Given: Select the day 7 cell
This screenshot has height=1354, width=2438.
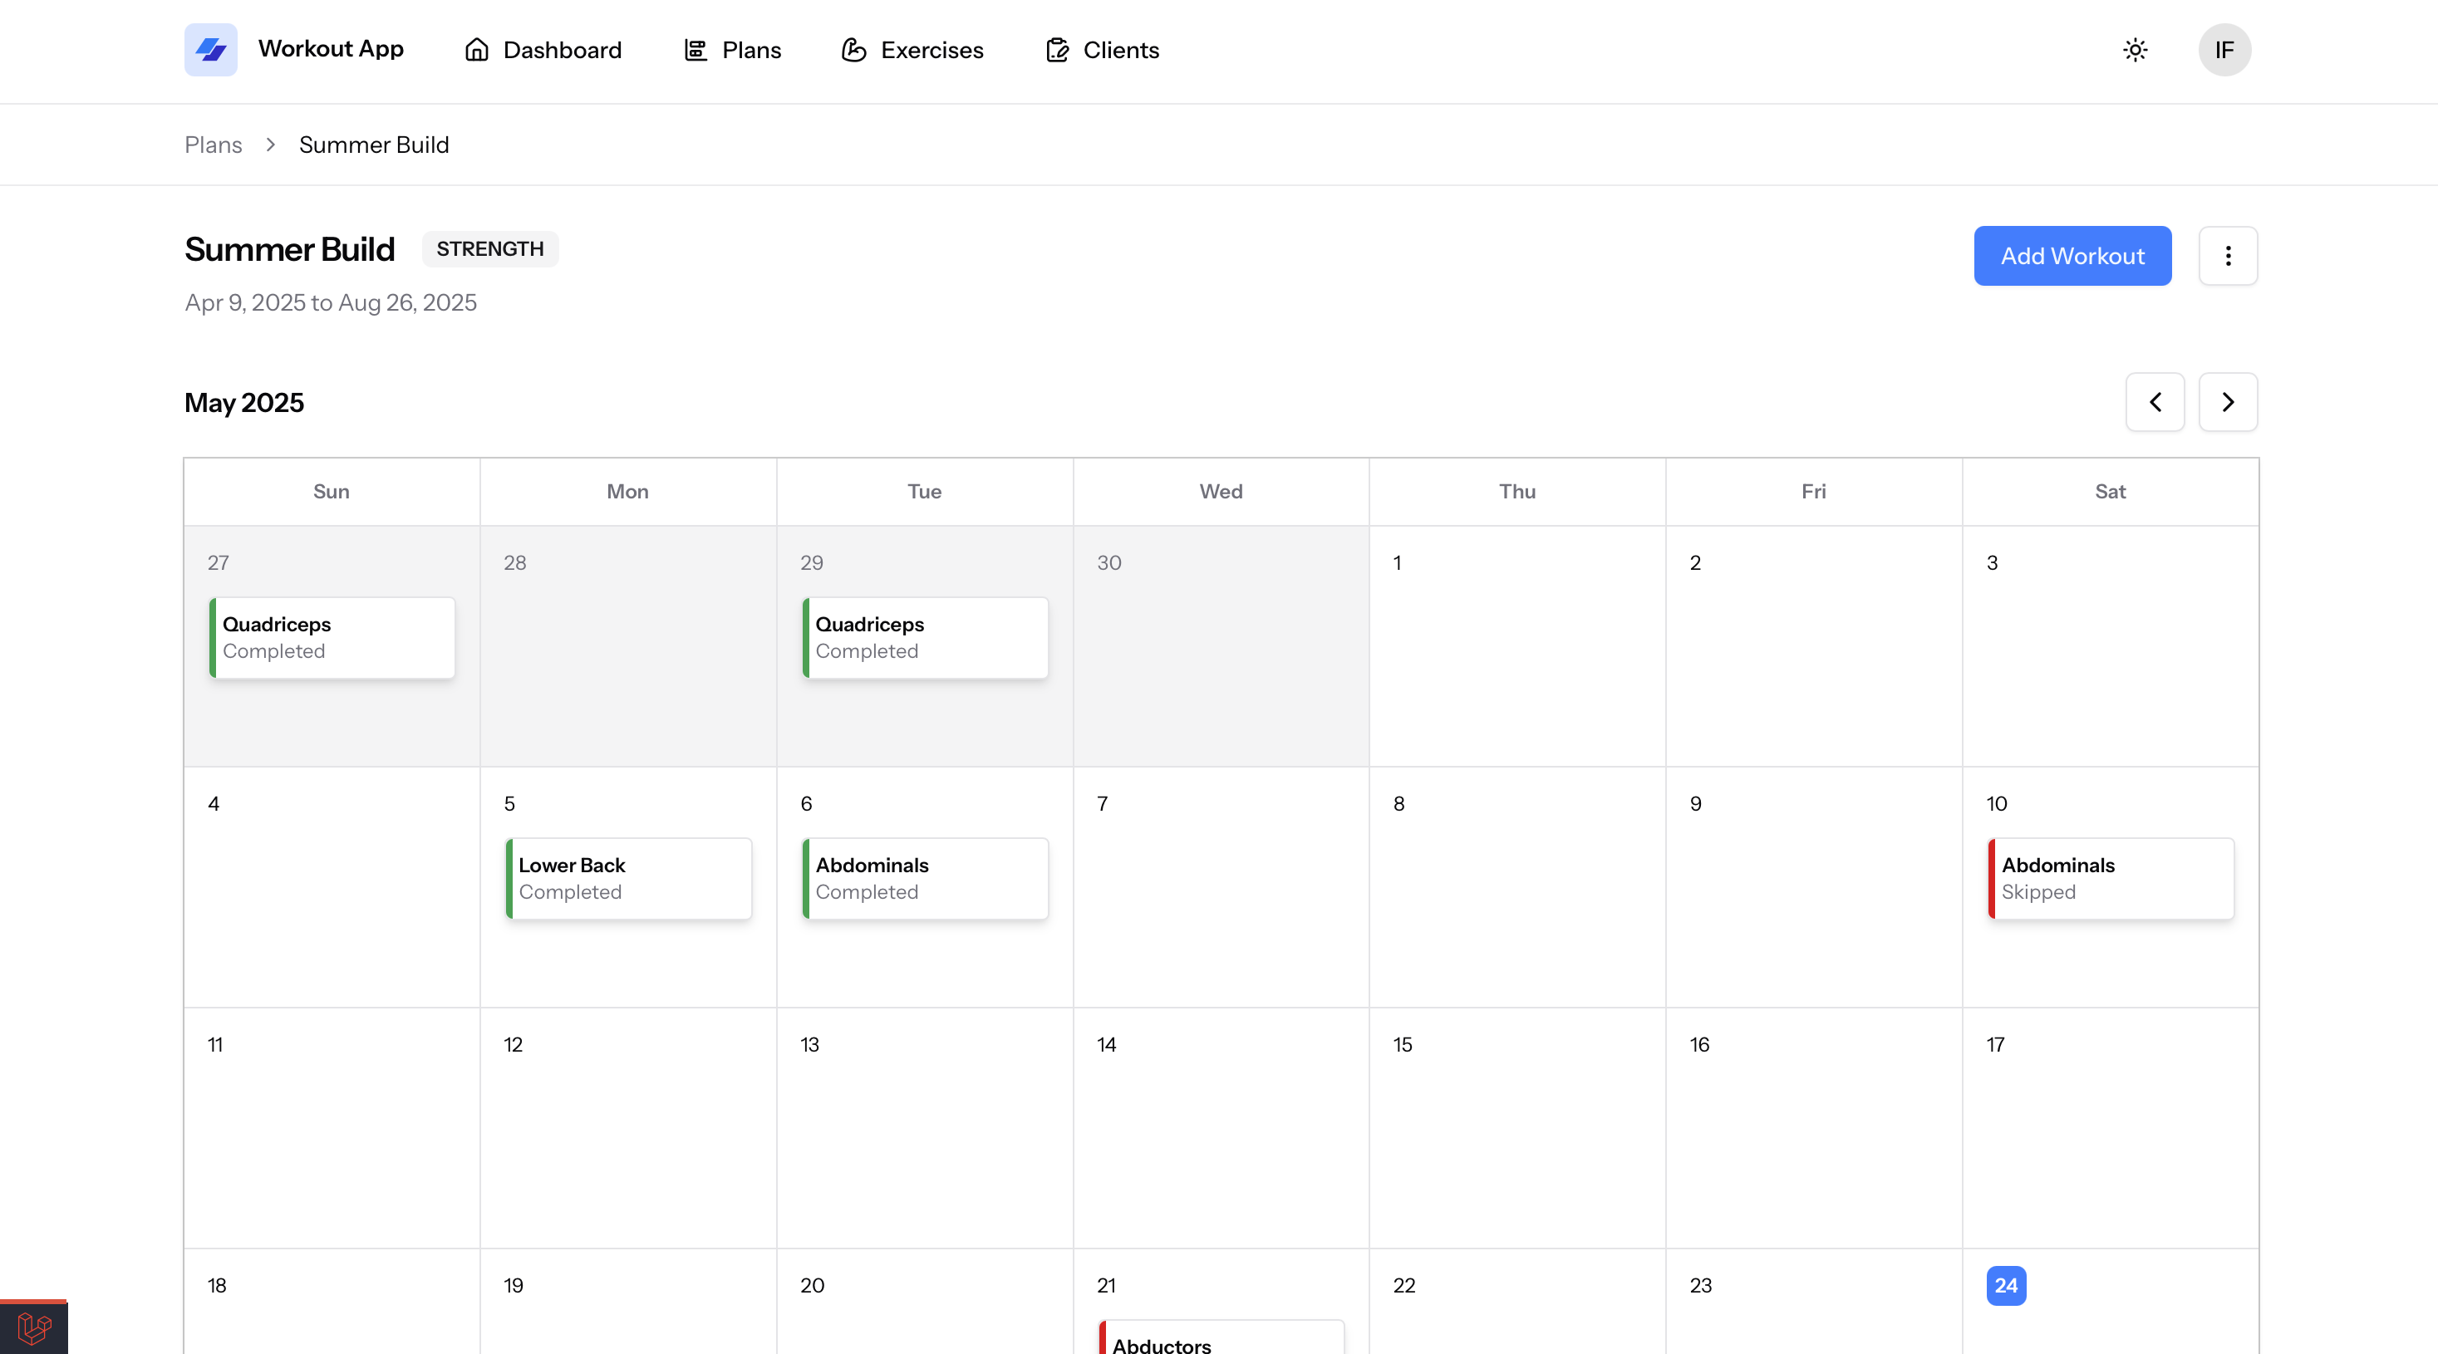Looking at the screenshot, I should coord(1221,887).
